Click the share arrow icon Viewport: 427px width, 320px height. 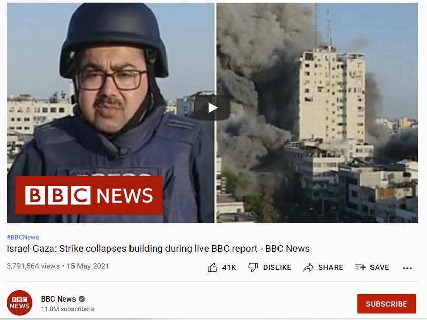click(308, 268)
